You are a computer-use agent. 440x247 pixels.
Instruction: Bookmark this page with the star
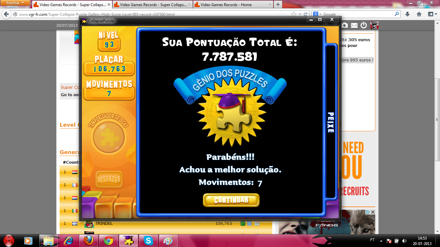point(293,14)
